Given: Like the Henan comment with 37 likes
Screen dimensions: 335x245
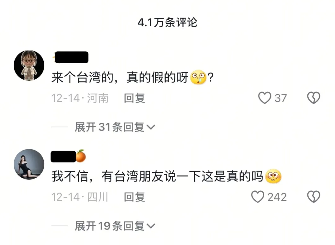Looking at the screenshot, I should (265, 98).
